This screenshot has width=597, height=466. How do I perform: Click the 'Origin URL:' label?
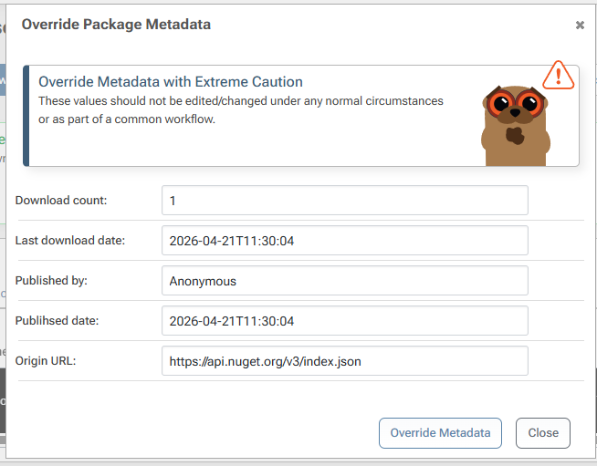point(46,361)
